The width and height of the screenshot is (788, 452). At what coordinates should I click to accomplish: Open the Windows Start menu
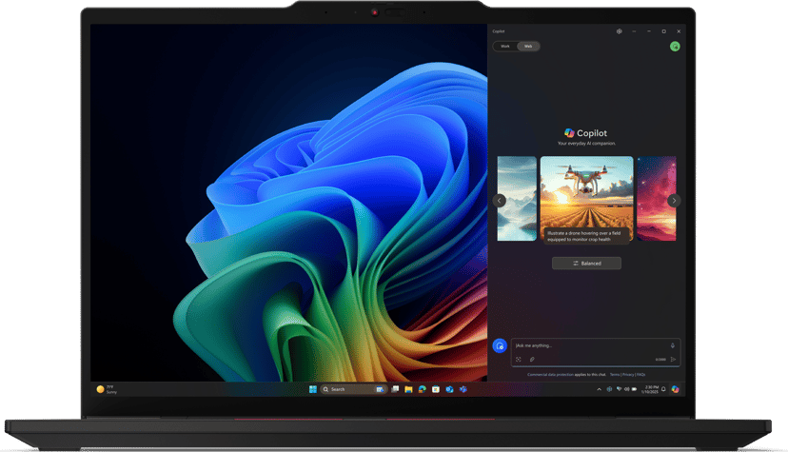[x=312, y=389]
